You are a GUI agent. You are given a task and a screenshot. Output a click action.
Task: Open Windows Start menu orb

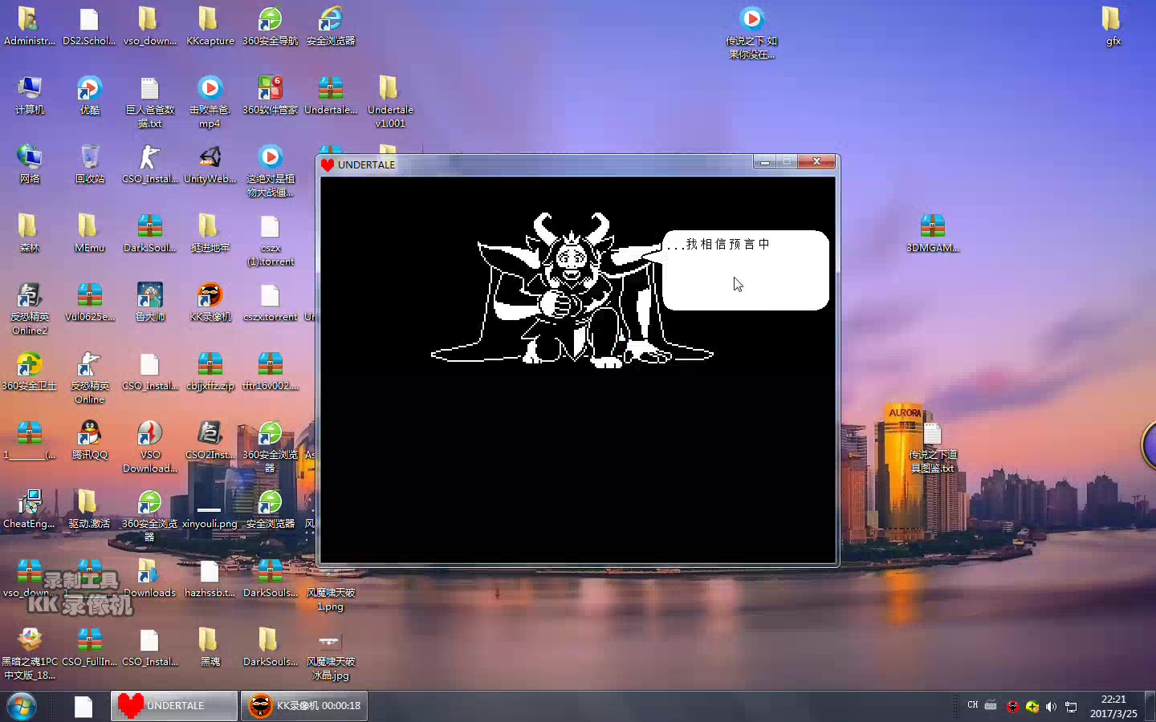pyautogui.click(x=22, y=706)
